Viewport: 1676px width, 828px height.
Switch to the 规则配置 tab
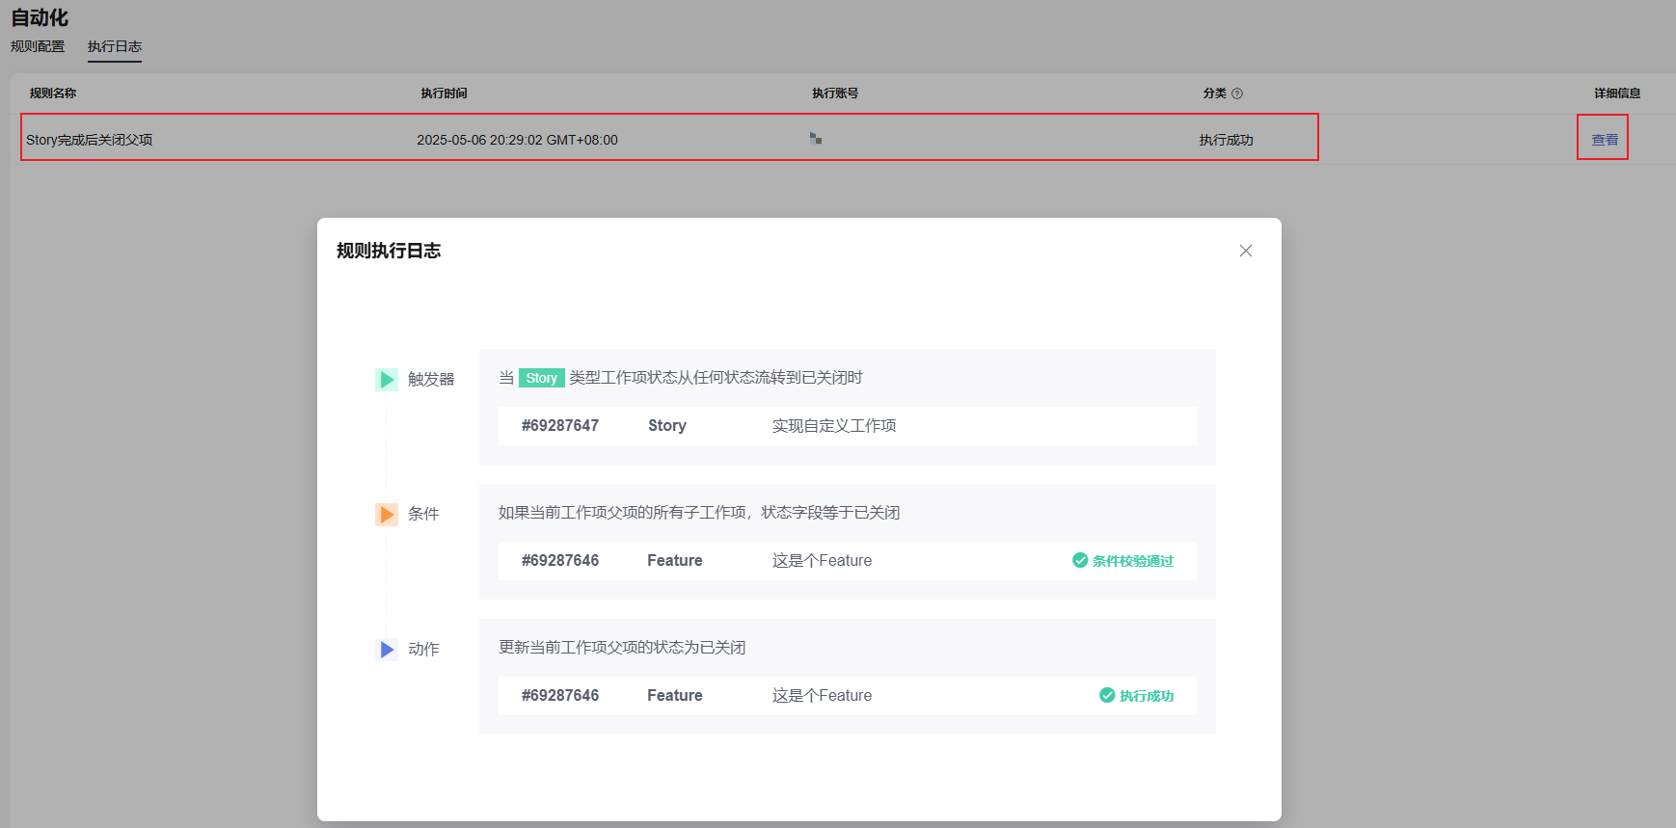(x=38, y=46)
